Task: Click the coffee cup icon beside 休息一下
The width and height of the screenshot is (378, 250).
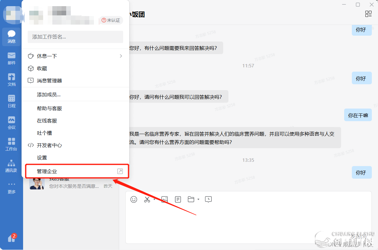Action: [31, 56]
